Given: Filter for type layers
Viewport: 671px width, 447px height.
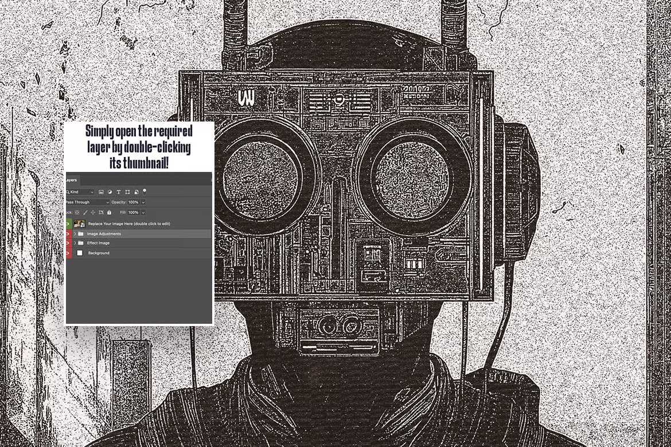Looking at the screenshot, I should (x=119, y=192).
